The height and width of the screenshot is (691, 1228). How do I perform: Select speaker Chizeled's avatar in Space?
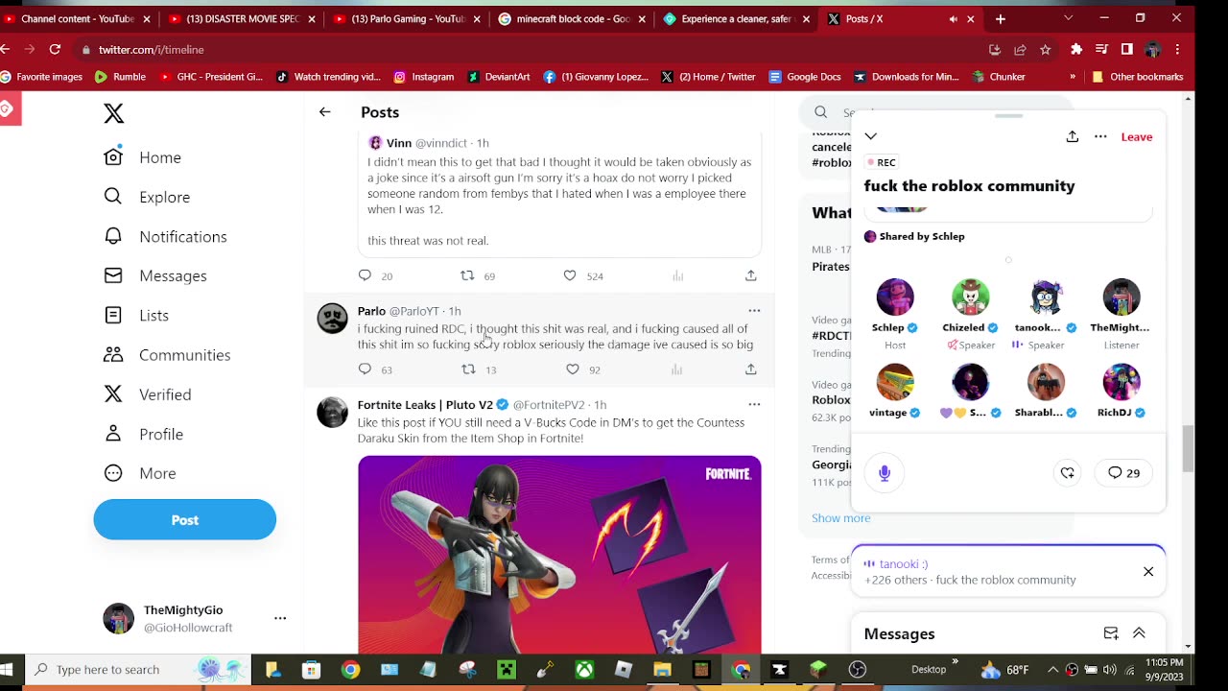tap(971, 298)
